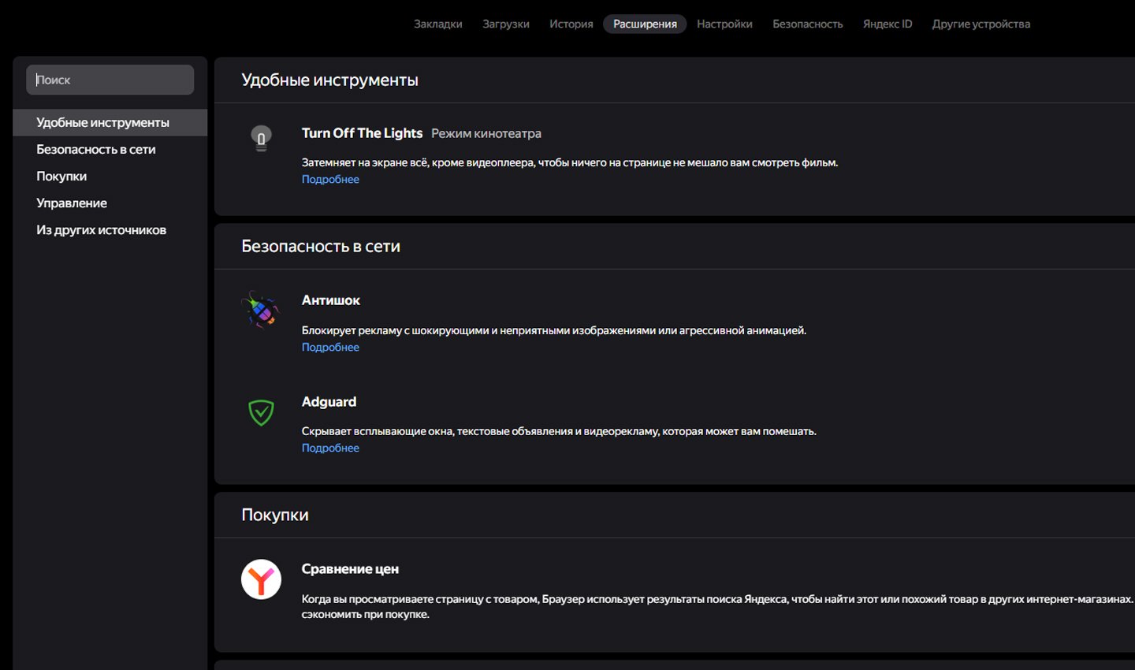Switch to Другие устройства tab
This screenshot has width=1135, height=670.
click(981, 24)
